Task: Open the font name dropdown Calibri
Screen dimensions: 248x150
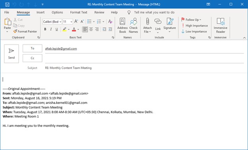Action: [52, 21]
